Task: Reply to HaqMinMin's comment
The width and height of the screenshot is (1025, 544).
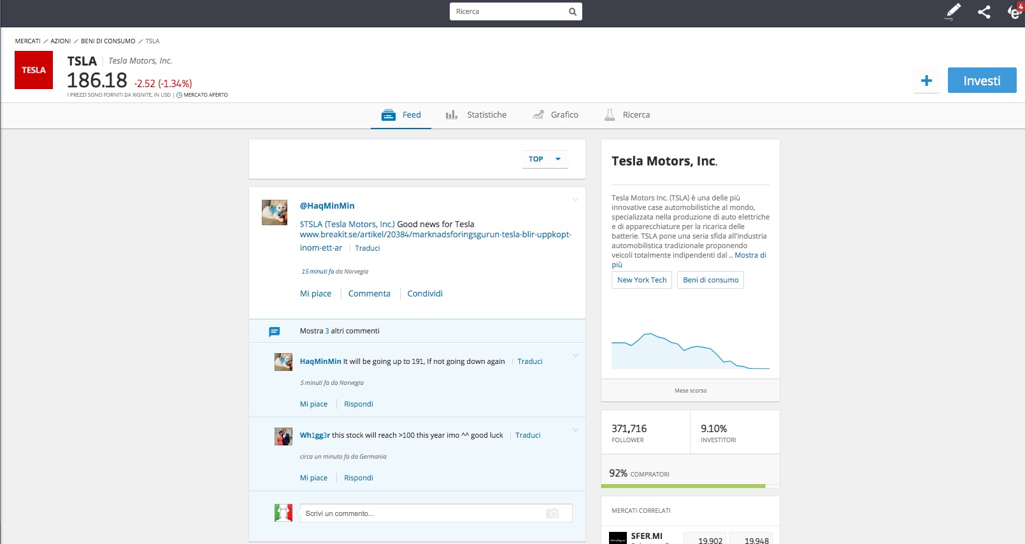Action: point(359,404)
